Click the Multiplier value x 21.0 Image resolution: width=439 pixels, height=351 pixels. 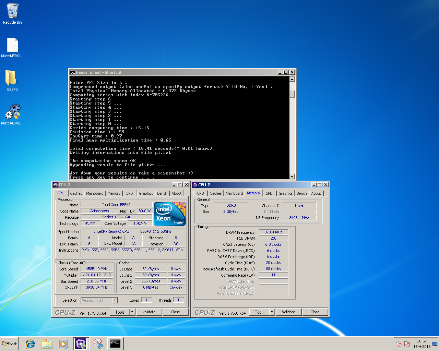point(97,275)
